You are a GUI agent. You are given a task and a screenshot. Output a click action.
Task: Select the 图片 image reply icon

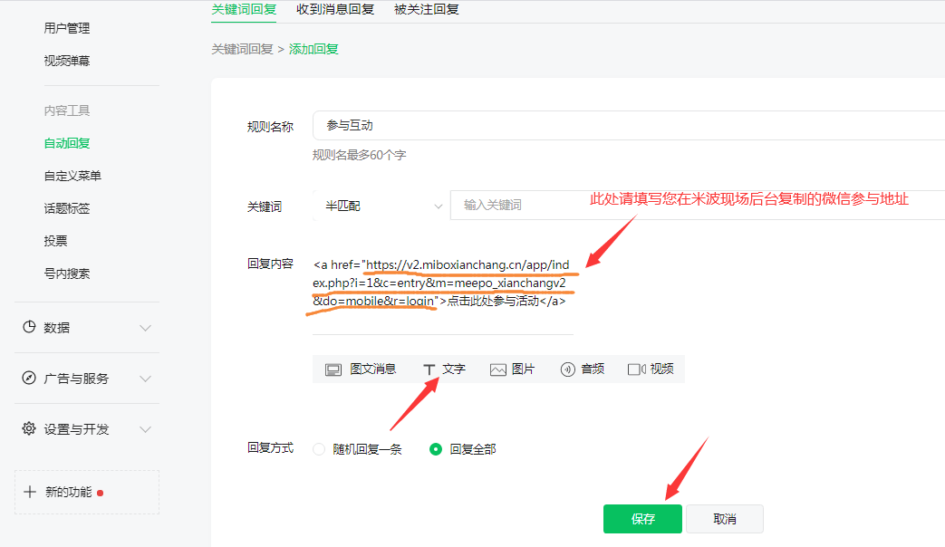[x=497, y=369]
